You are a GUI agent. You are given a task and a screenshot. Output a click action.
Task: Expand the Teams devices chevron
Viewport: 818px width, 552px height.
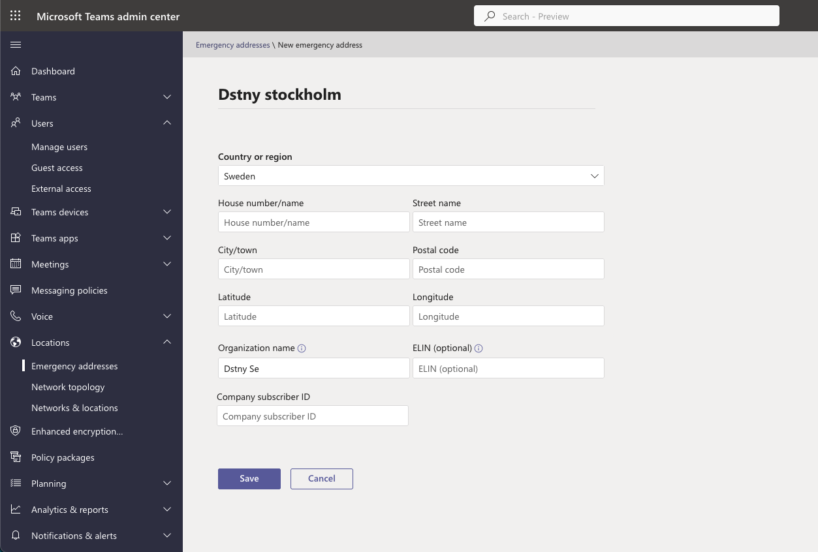(167, 212)
